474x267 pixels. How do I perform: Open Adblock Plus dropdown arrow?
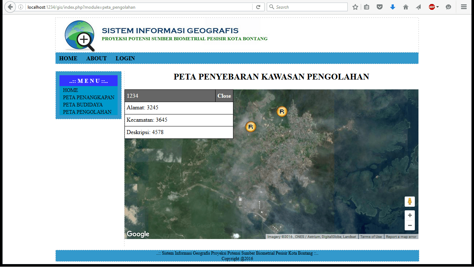click(x=437, y=7)
